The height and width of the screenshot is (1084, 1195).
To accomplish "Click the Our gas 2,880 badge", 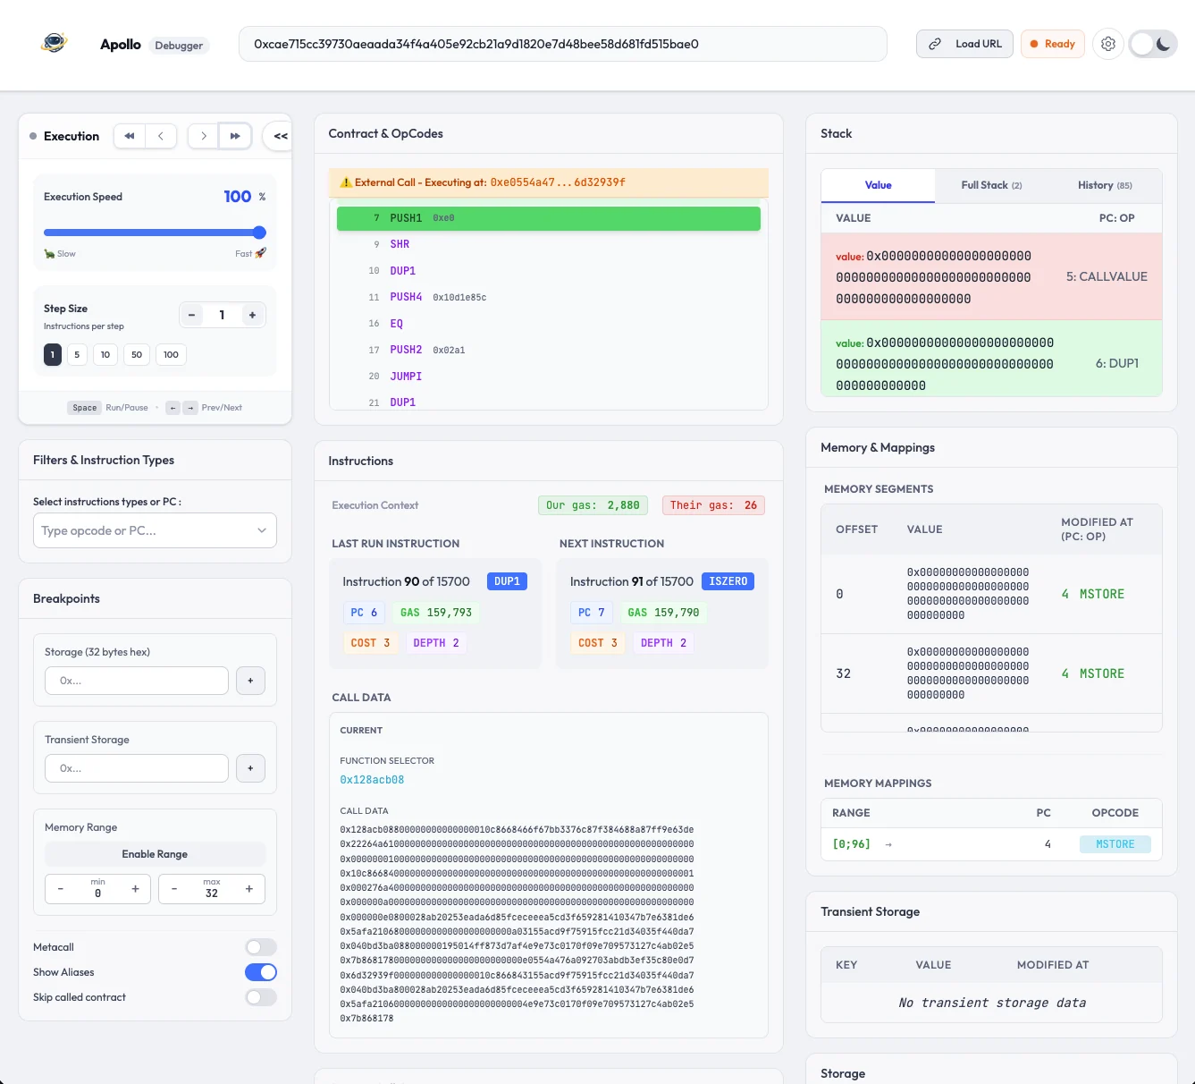I will coord(593,505).
